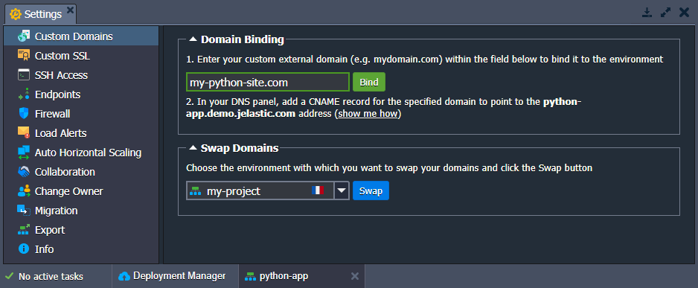Viewport: 698px width, 288px height.
Task: Click the Change Owner users icon
Action: tap(24, 191)
